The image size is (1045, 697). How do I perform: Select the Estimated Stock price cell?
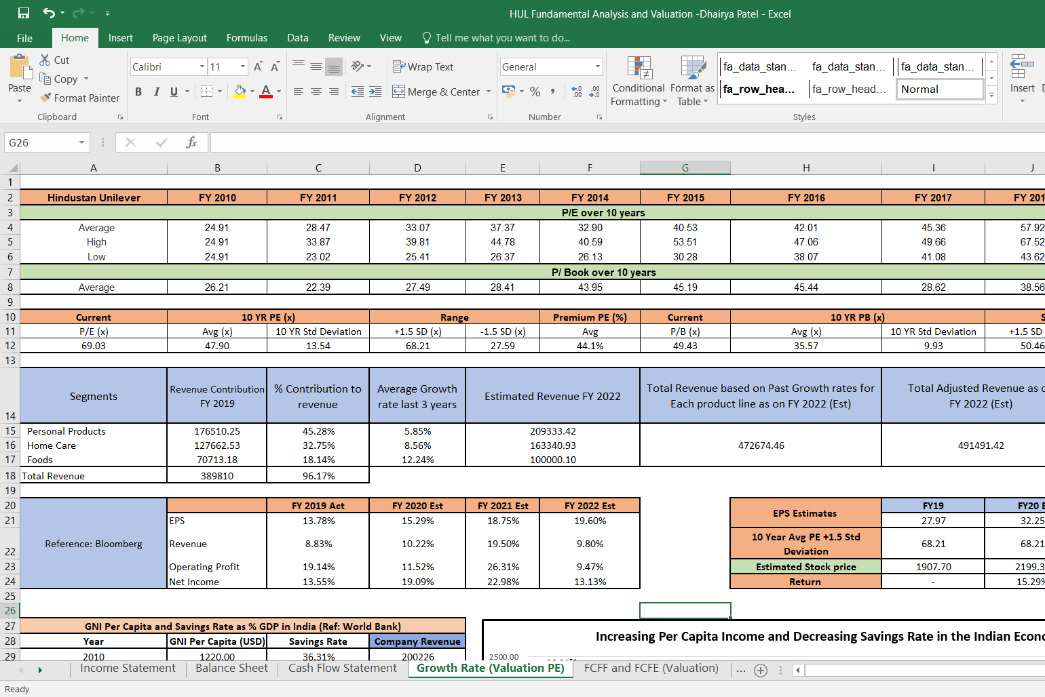[x=805, y=567]
